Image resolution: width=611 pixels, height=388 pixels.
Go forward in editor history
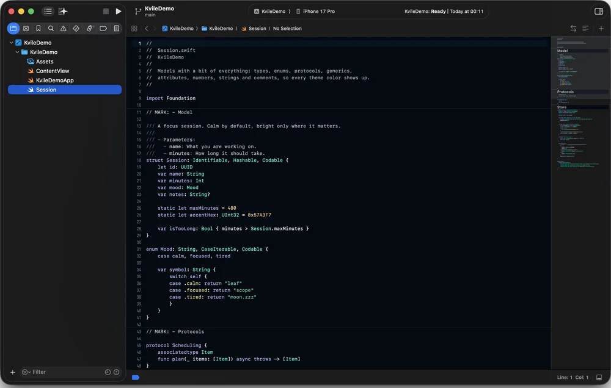tap(155, 29)
